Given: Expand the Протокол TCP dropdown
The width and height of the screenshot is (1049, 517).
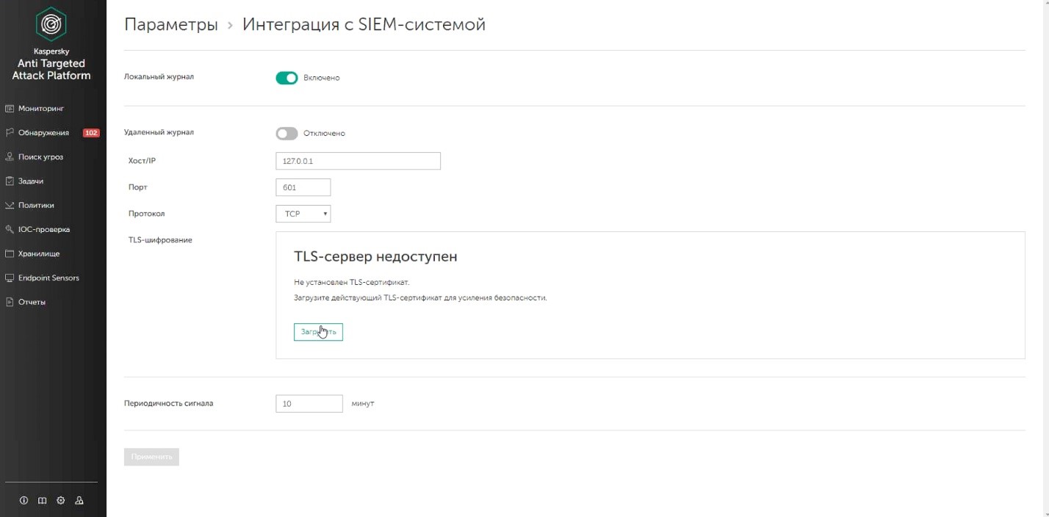Looking at the screenshot, I should 303,214.
